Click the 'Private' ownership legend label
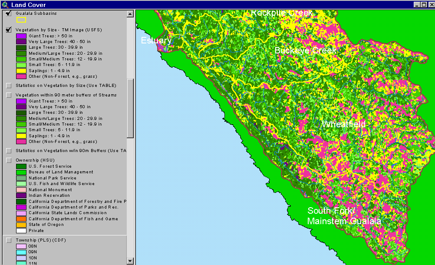Screen dimensions: 435x265 point(36,231)
